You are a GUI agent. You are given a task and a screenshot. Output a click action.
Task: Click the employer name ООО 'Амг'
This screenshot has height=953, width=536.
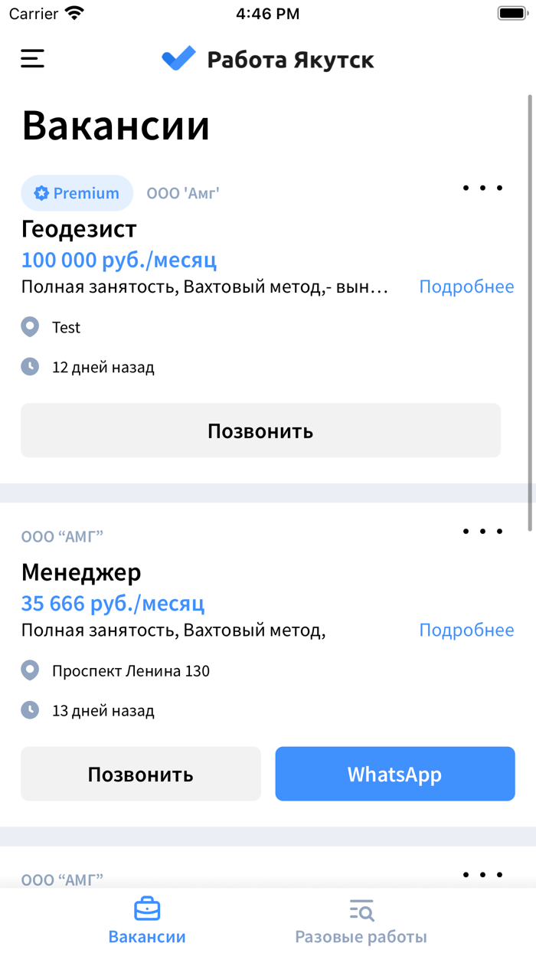182,193
